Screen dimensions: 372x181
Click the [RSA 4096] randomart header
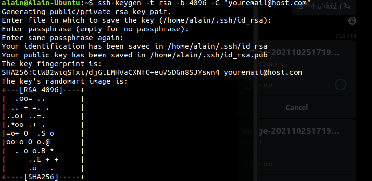pos(43,90)
